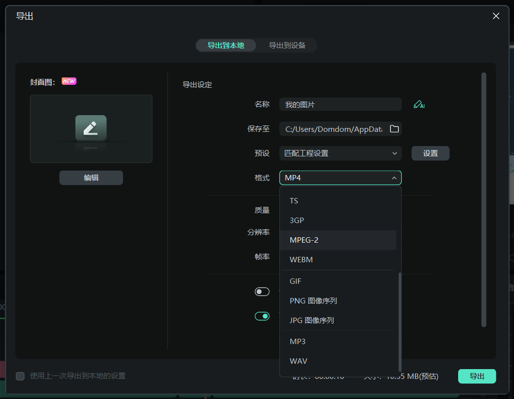Select the 导出到本地 tab
This screenshot has height=399, width=514.
[225, 45]
